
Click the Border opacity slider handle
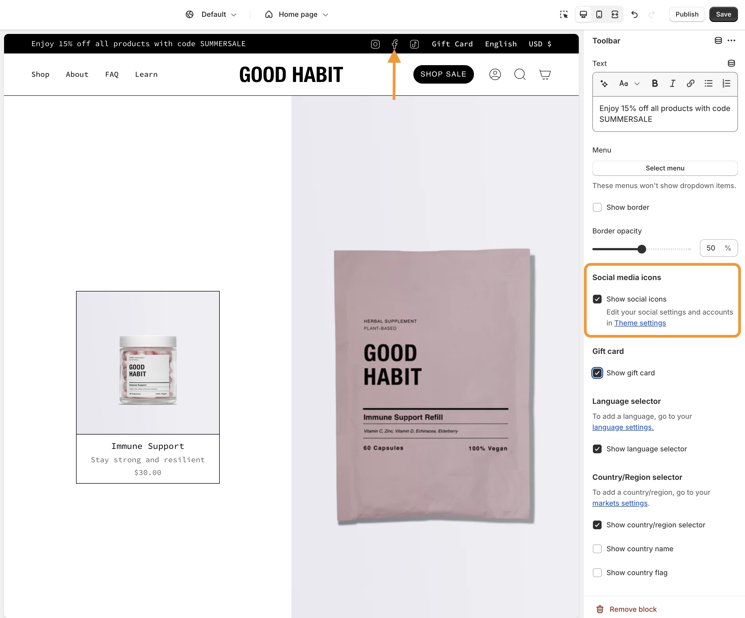(642, 249)
